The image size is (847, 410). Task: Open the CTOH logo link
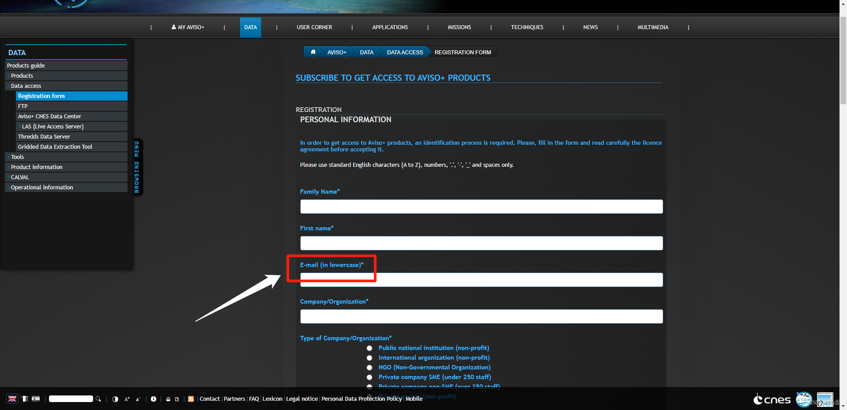pos(804,399)
